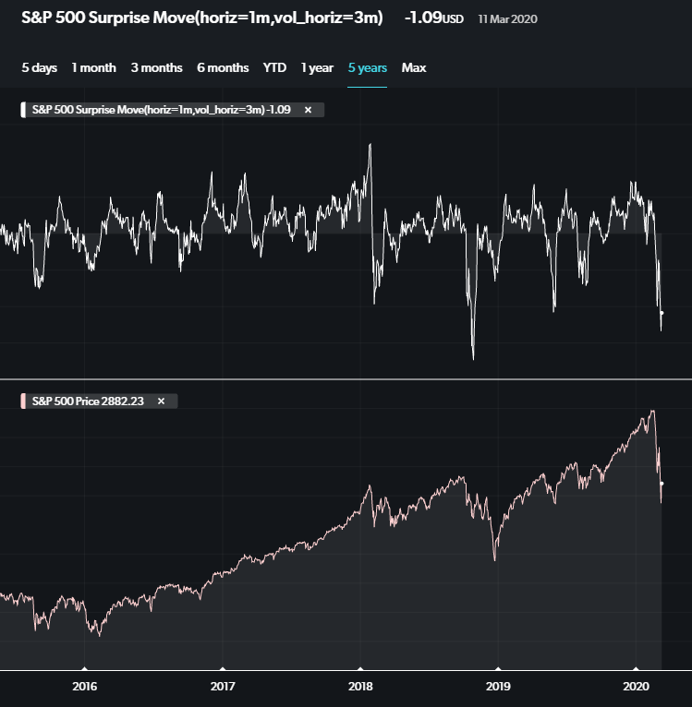Image resolution: width=692 pixels, height=707 pixels.
Task: Select the 5 years tab
Action: click(x=367, y=67)
